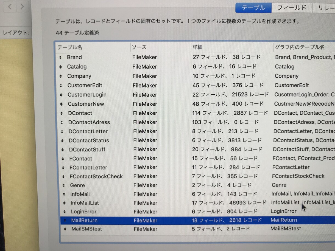Select the FContactStockCheck table name

[96, 176]
